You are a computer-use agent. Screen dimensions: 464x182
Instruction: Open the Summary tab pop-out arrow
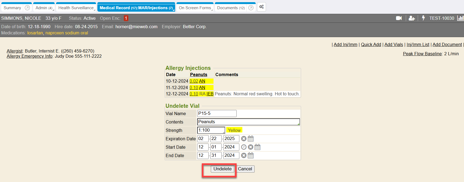coord(27,8)
